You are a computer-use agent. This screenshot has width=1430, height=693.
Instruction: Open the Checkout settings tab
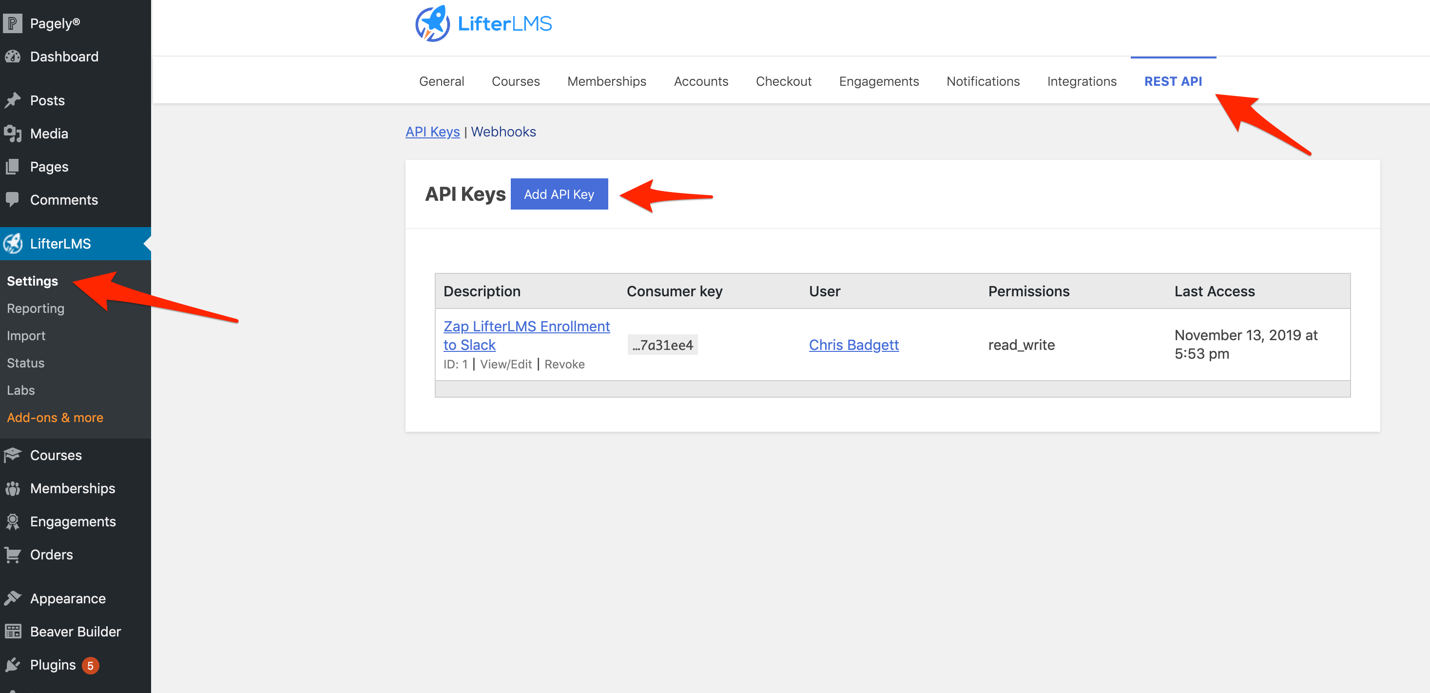(x=783, y=81)
